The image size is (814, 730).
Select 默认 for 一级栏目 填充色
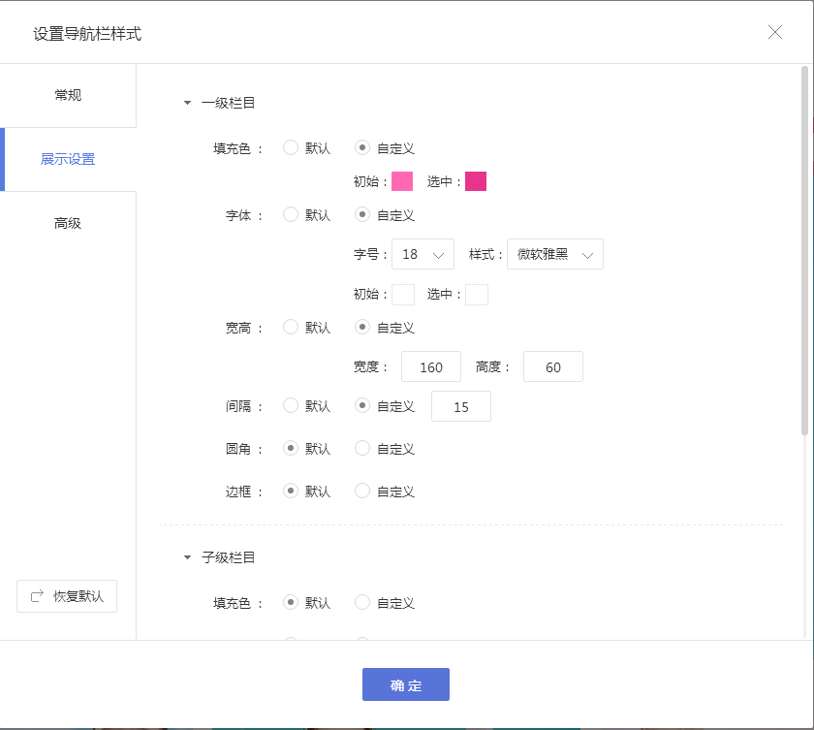(291, 148)
